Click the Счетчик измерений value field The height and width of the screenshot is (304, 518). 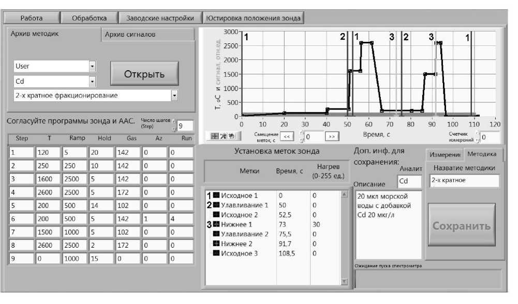[490, 137]
